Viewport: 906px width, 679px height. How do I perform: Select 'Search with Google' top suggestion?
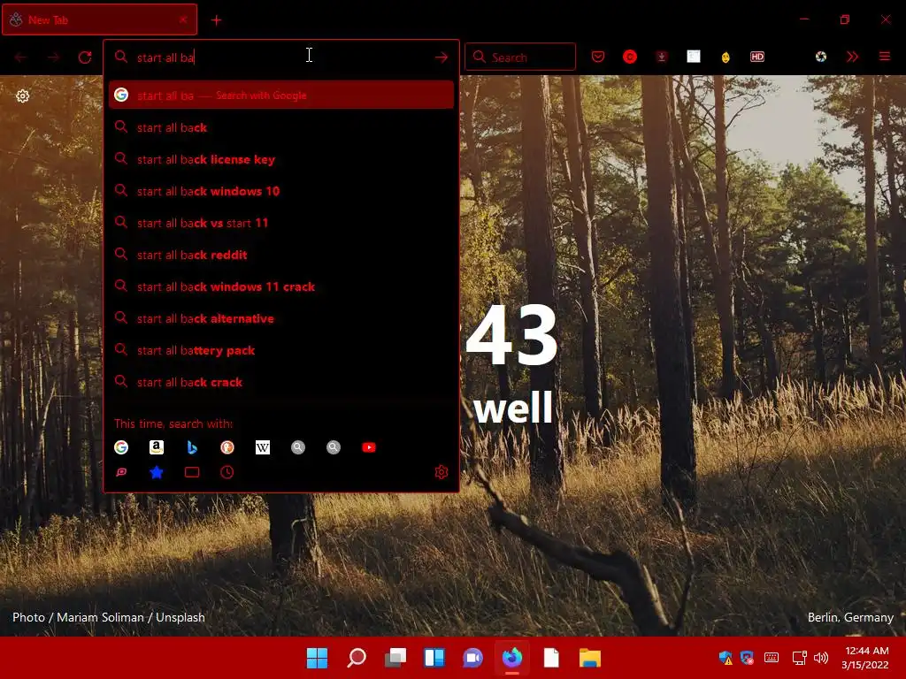point(280,95)
